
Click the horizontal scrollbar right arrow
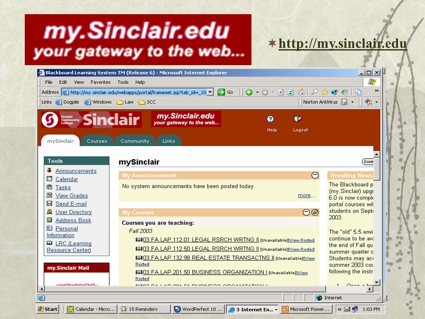point(370,289)
